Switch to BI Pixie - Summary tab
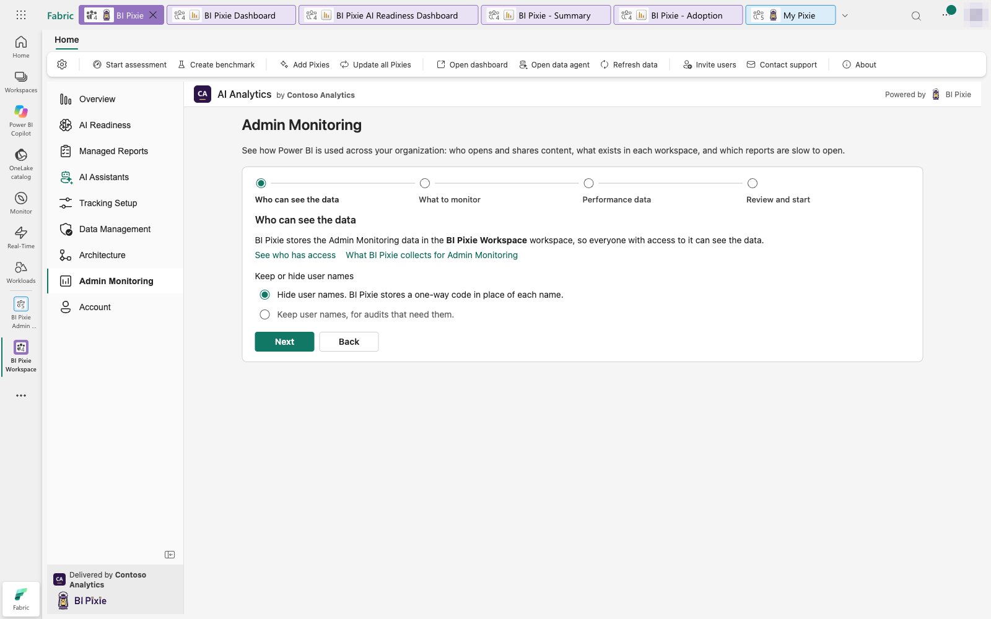This screenshot has height=619, width=991. (x=546, y=15)
